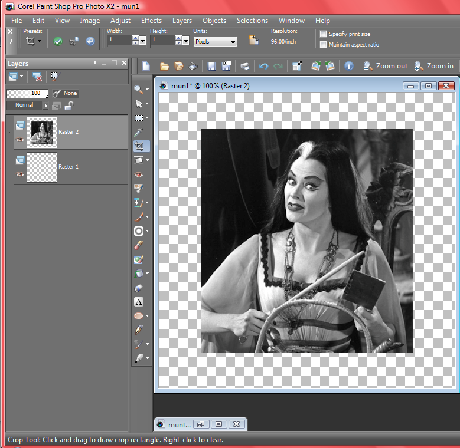This screenshot has width=460, height=448.
Task: Select the Makeover tool
Action: tap(138, 188)
